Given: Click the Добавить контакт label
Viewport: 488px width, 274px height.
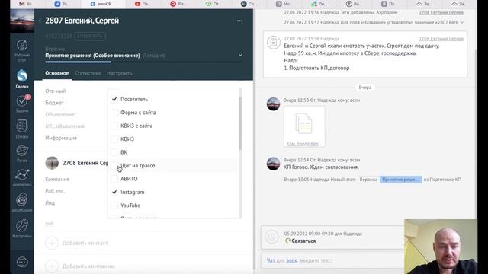Looking at the screenshot, I should 85,243.
